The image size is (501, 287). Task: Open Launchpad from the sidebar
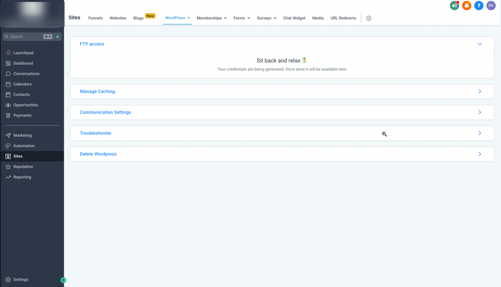pos(23,53)
